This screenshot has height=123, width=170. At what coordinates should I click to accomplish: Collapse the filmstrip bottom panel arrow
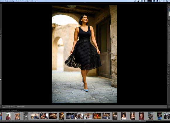pos(85,122)
